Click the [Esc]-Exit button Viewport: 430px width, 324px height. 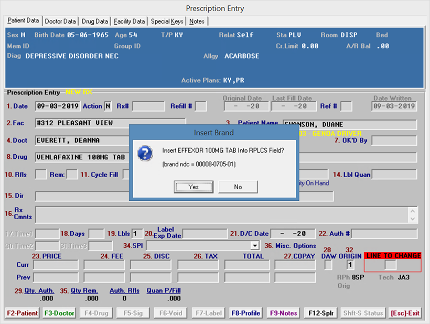405,313
